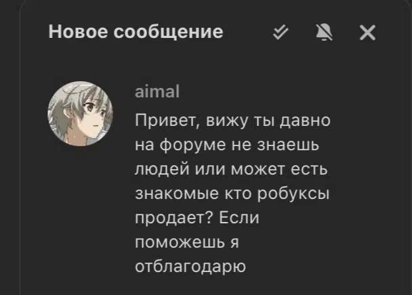Viewport: 412px width, 295px height.
Task: Click the word знакомые in the message
Action: [x=177, y=194]
